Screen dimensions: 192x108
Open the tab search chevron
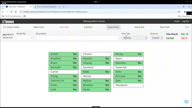point(2,7)
